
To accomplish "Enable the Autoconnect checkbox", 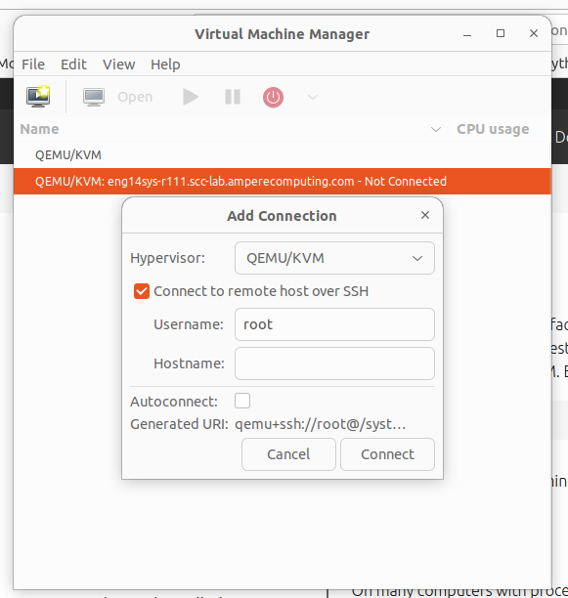I will (x=242, y=401).
